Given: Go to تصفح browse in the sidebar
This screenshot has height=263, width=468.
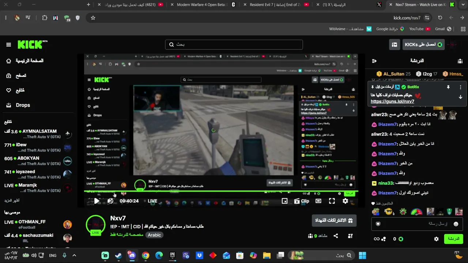Looking at the screenshot, I should [16, 76].
